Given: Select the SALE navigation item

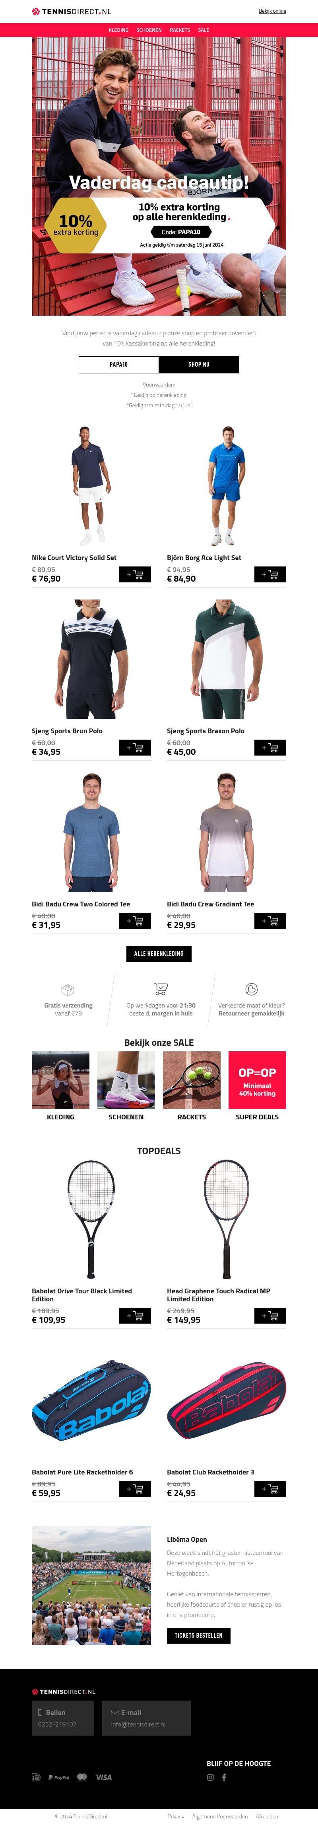Looking at the screenshot, I should click(x=204, y=30).
